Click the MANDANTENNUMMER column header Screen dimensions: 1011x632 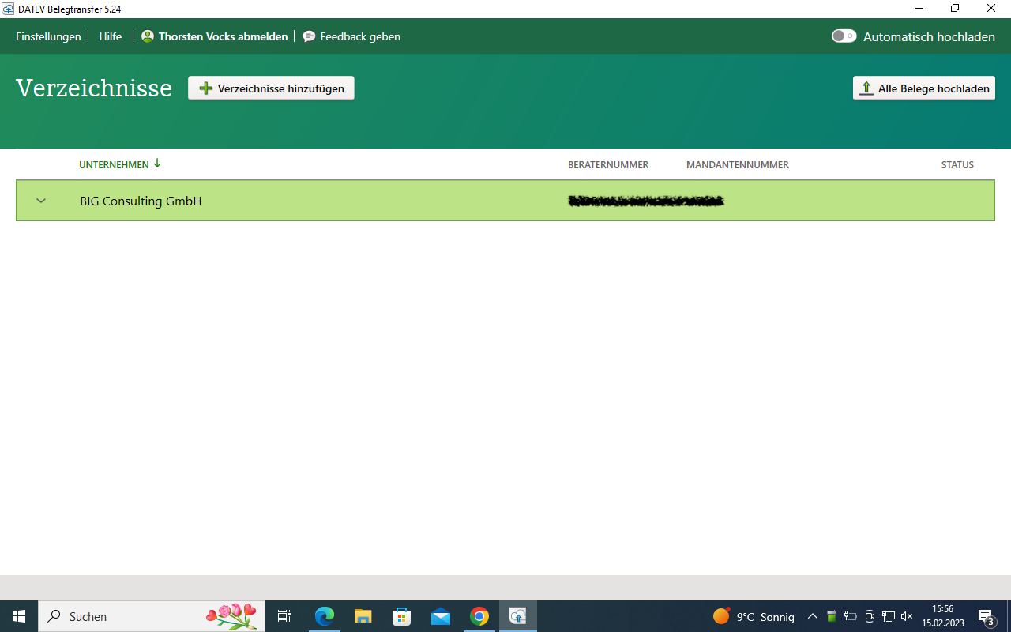coord(738,165)
